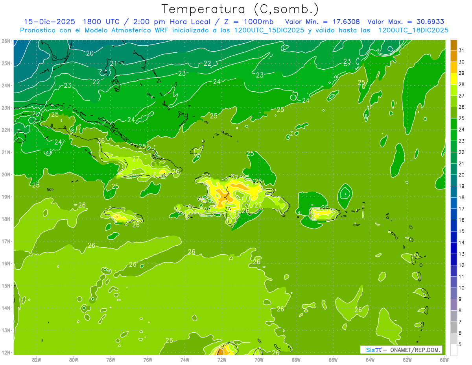Viewport: 472px width, 365px height.
Task: Select "Valor Max. = 30.6933" text
Action: 406,22
